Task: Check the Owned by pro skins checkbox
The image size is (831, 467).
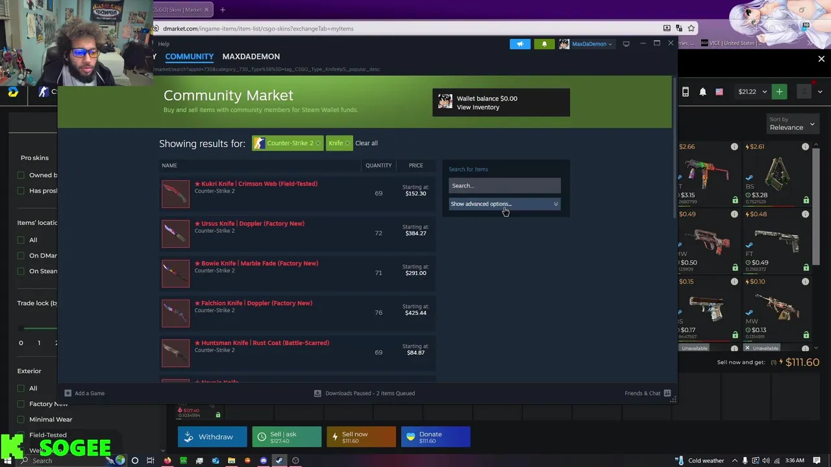Action: 21,175
